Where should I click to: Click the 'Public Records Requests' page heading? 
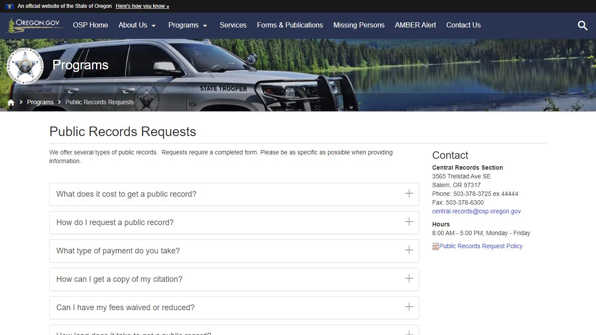click(x=123, y=132)
